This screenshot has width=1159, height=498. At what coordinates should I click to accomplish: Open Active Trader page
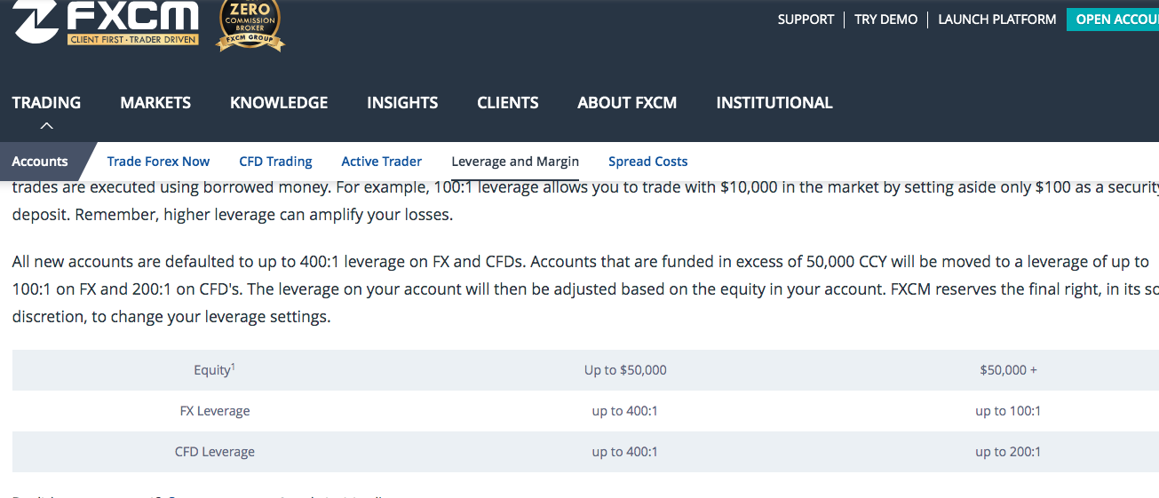[381, 162]
